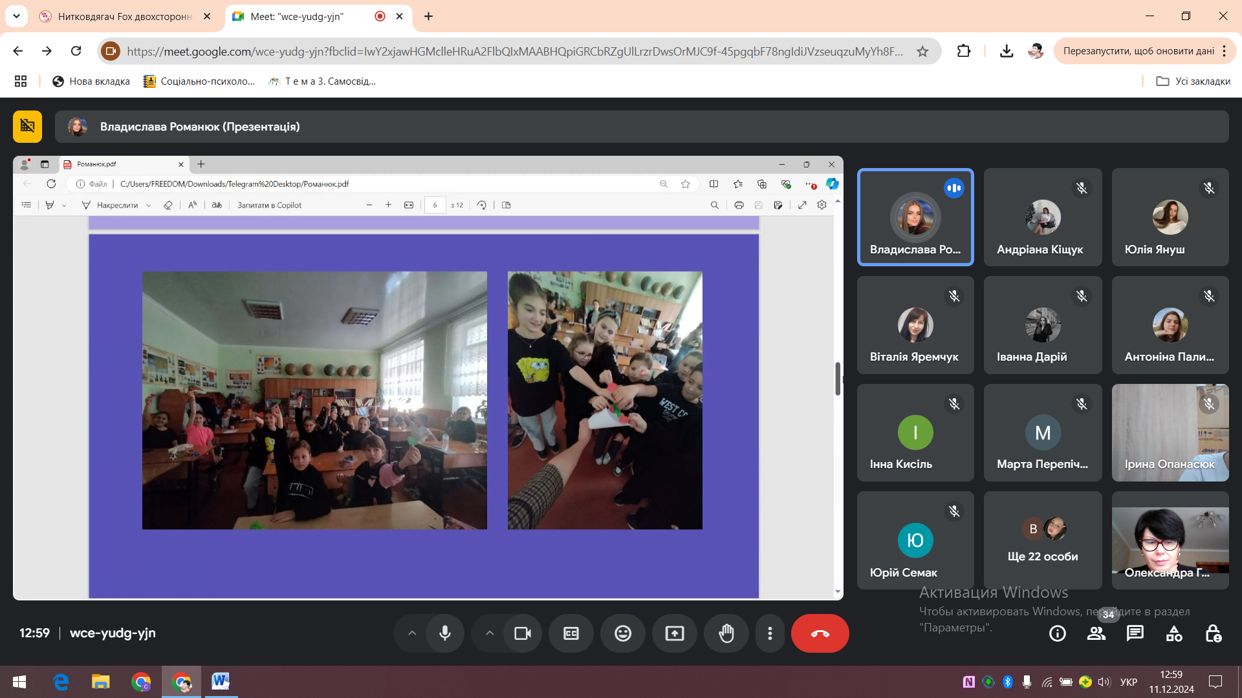Open the activities shapes icon
This screenshot has width=1242, height=698.
[x=1174, y=633]
